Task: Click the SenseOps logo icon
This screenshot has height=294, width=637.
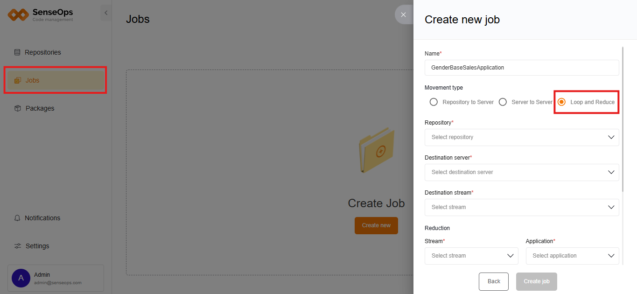Action: (x=18, y=15)
